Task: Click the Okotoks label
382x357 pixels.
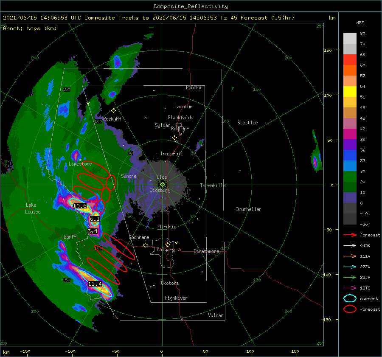Action: pos(170,283)
